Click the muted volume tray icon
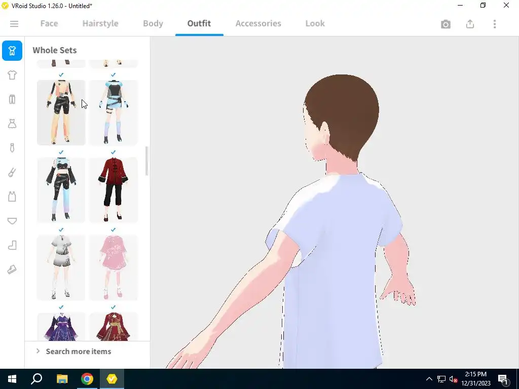519x389 pixels. coord(454,379)
